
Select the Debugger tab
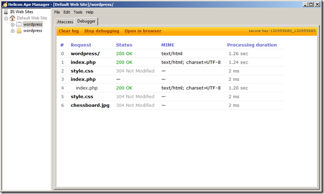(x=87, y=21)
